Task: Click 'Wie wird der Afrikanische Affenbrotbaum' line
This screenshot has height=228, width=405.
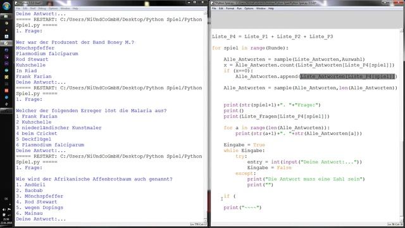Action: (x=94, y=179)
